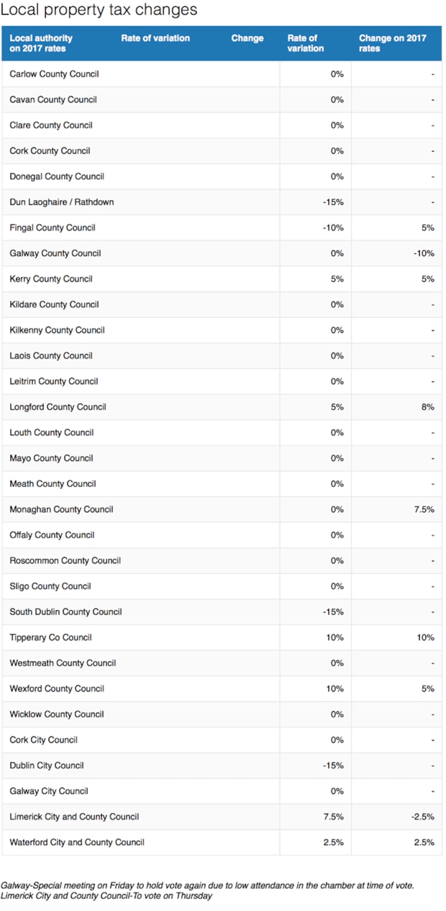Viewport: 446px width, 911px height.
Task: Click Limerick City and County Council's -2.5% cell
Action: click(422, 817)
